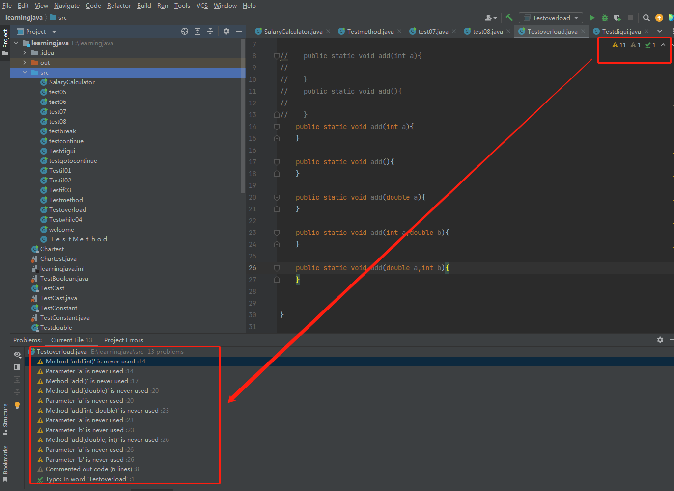Viewport: 674px width, 491px height.
Task: Switch to the Testdigui.java tab
Action: 621,31
